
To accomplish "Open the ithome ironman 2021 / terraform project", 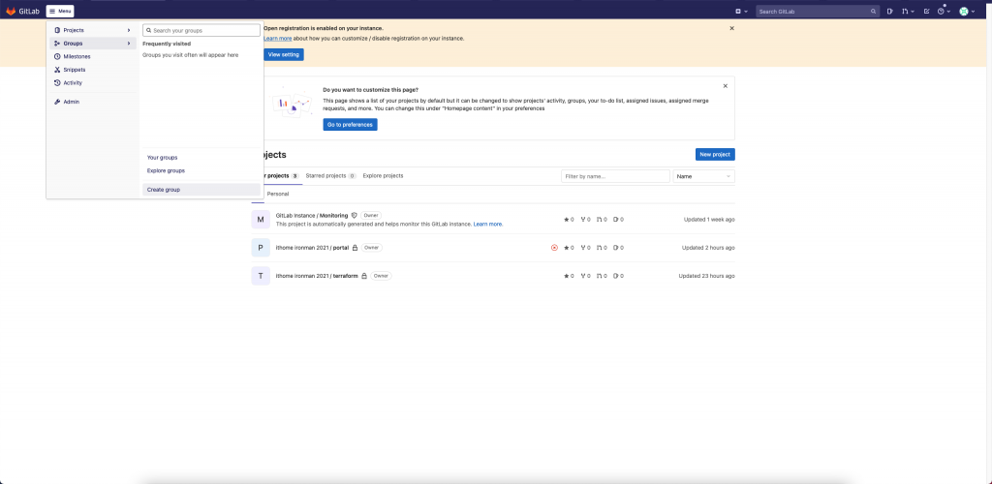I will (317, 276).
